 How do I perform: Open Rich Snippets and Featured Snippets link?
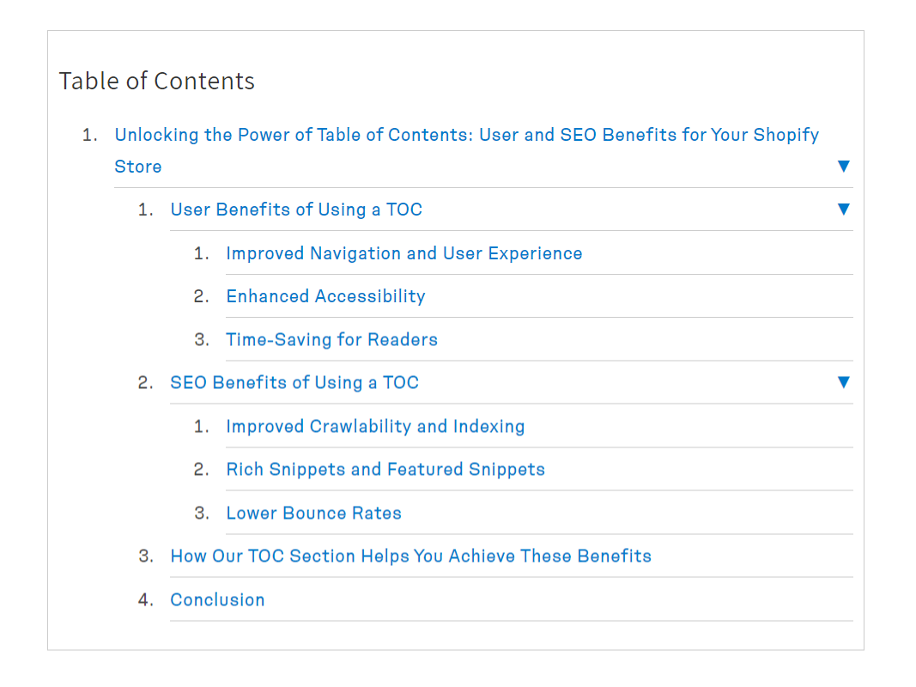coord(385,470)
